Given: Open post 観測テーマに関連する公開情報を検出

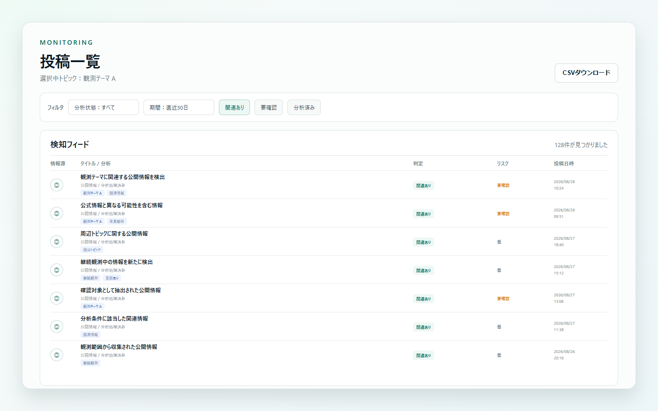Looking at the screenshot, I should pyautogui.click(x=122, y=177).
